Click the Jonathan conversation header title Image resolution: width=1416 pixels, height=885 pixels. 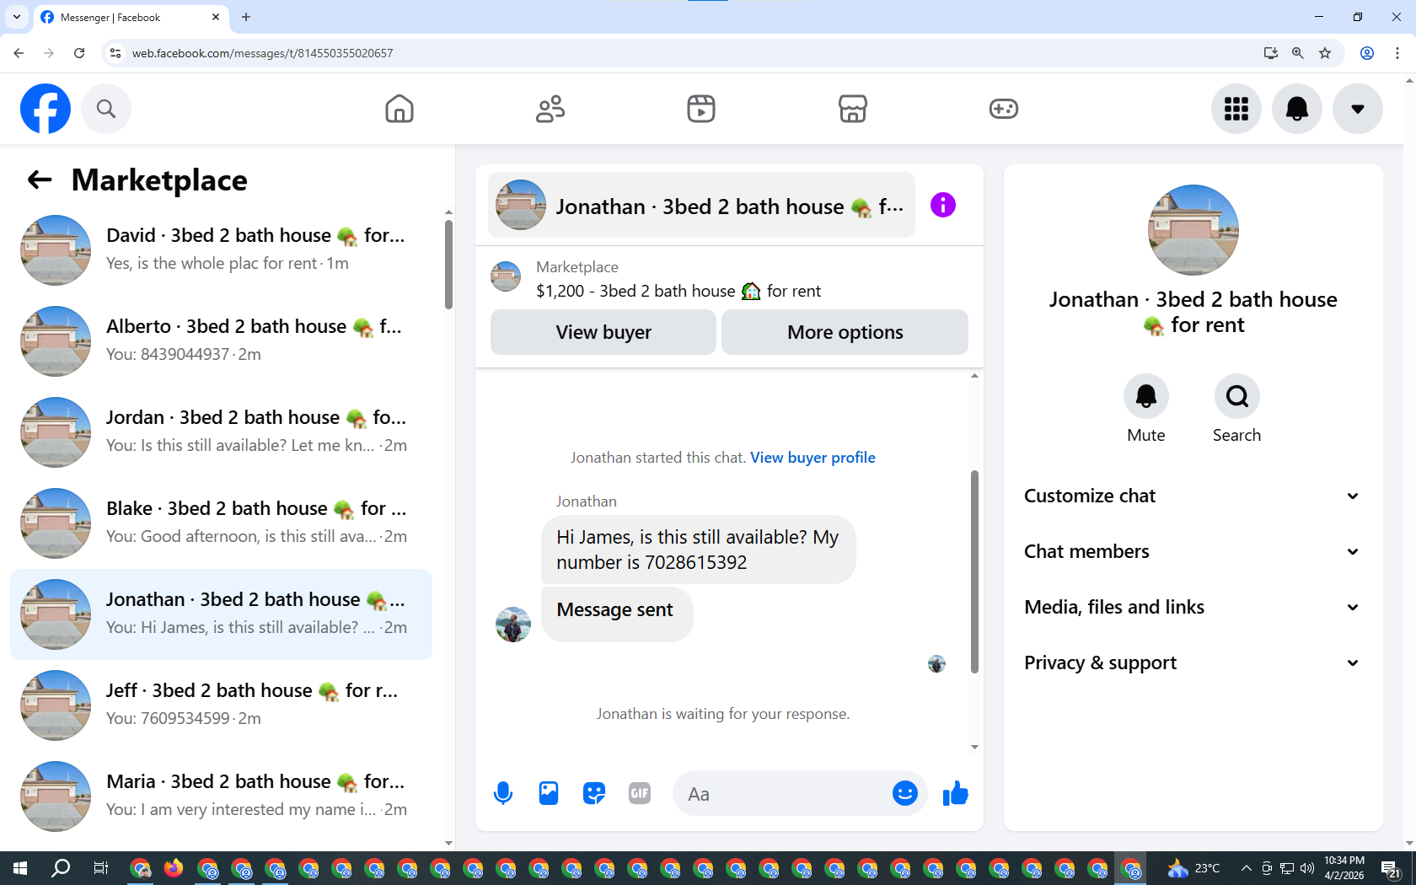click(701, 205)
